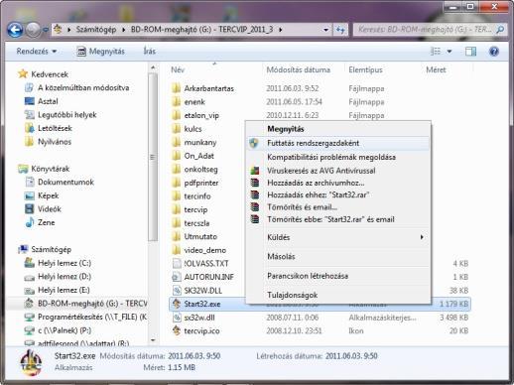Image resolution: width=514 pixels, height=385 pixels.
Task: Click the sx32w.dll file icon
Action: (177, 318)
